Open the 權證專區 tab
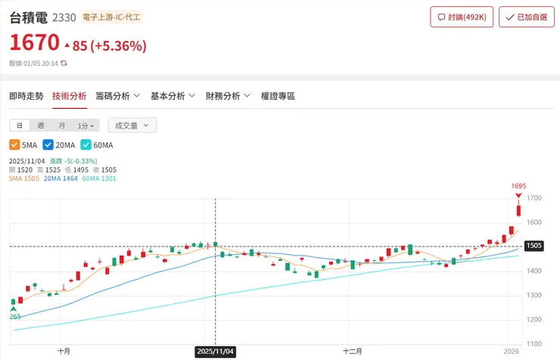The image size is (560, 360). (278, 96)
